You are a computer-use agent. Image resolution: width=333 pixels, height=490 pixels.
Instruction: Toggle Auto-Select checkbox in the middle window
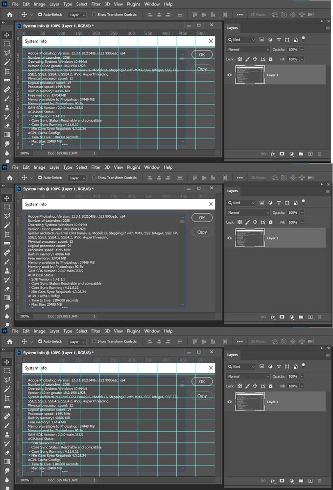click(40, 178)
